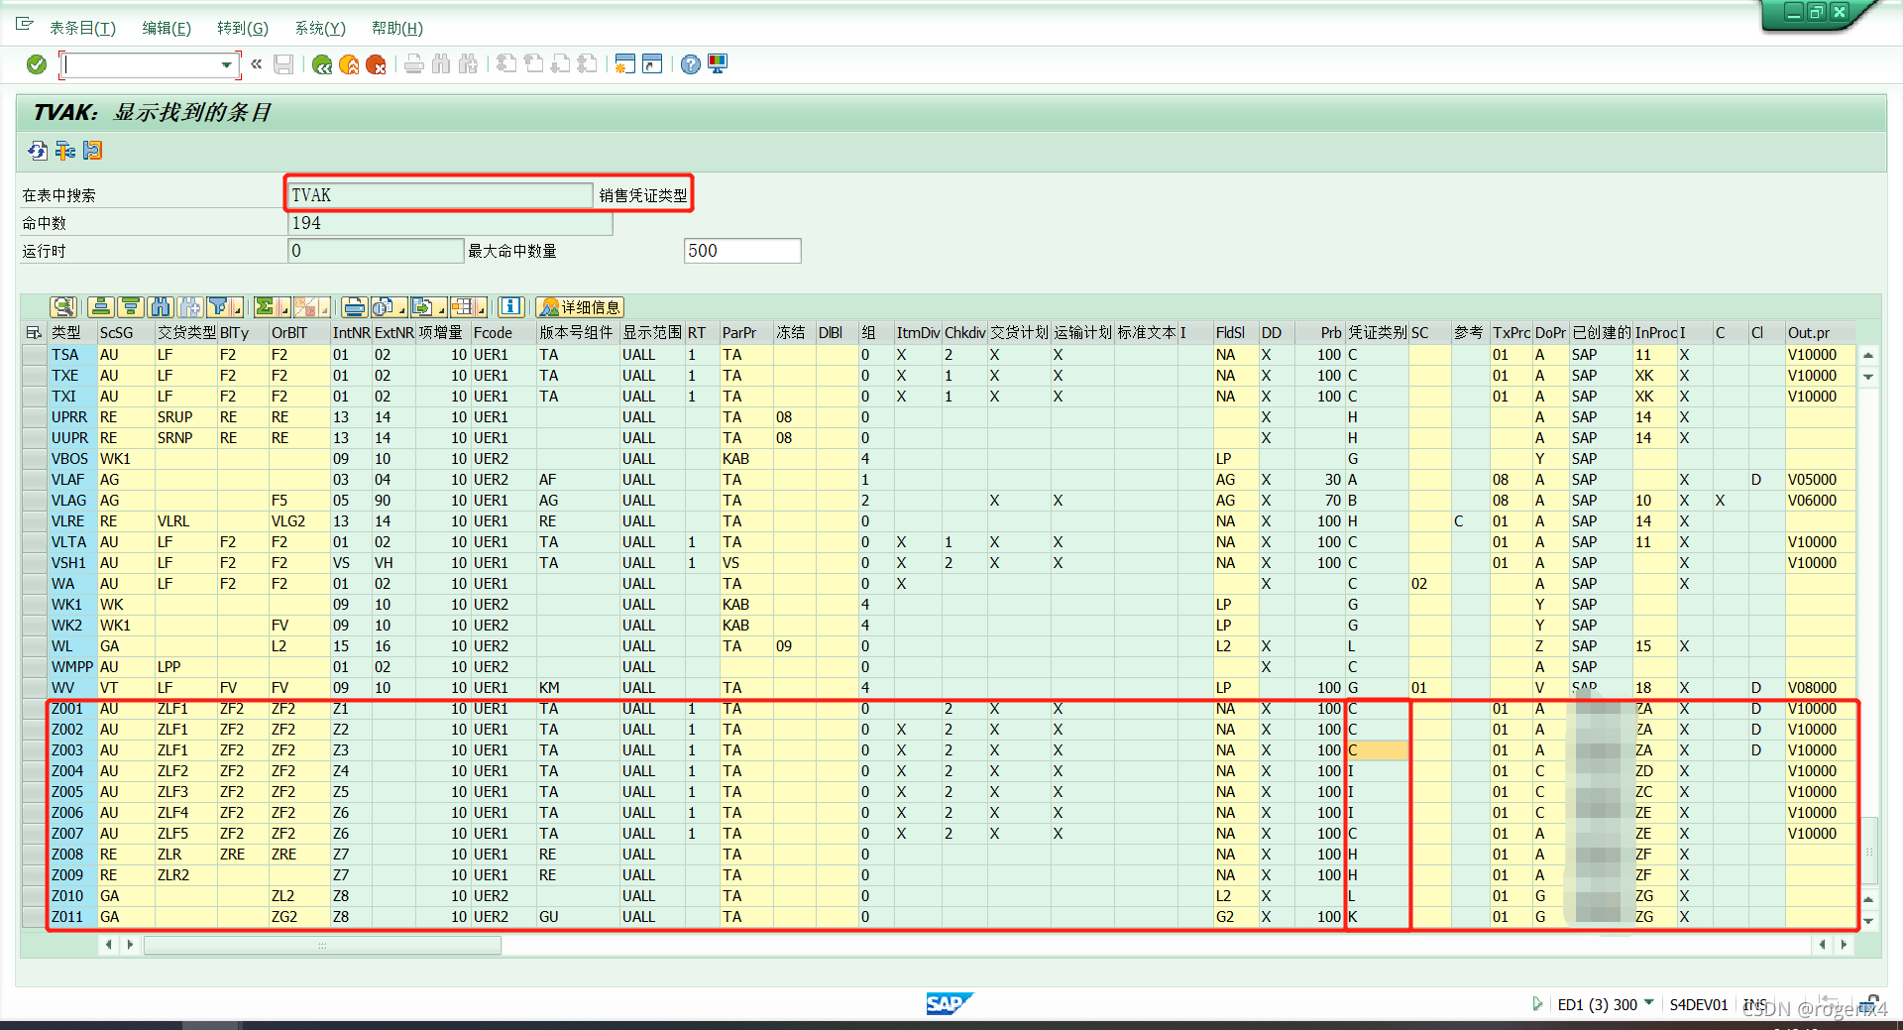The image size is (1903, 1030).
Task: Click the blue Information icon in ALV toolbar
Action: (510, 307)
